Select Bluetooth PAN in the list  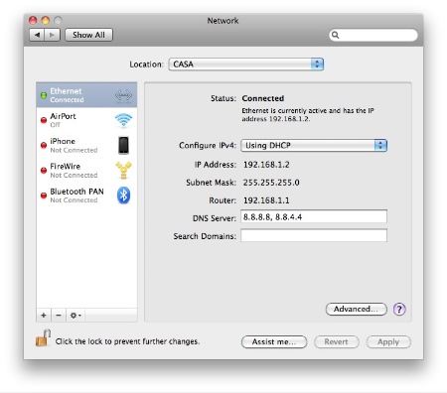click(86, 196)
